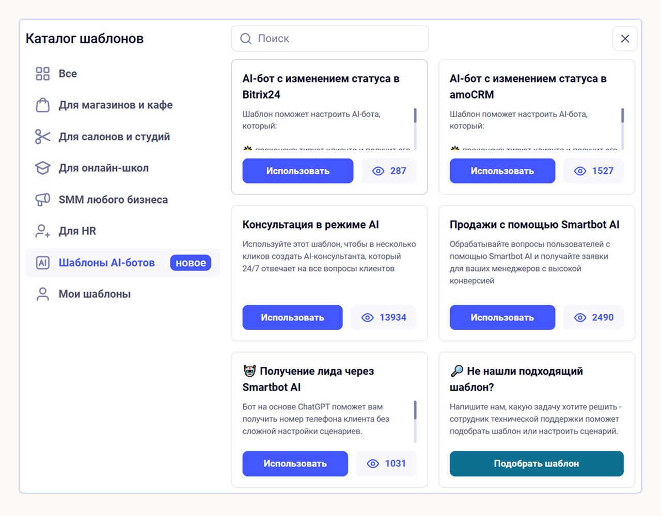The image size is (661, 516).
Task: Click the eye view counter showing 287
Action: click(389, 171)
